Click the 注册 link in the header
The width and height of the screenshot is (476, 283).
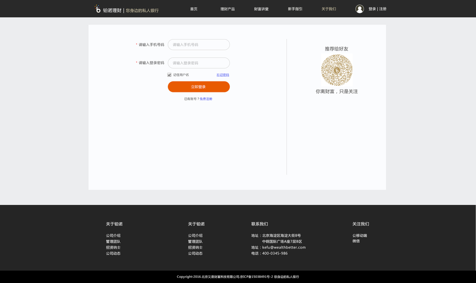[383, 9]
